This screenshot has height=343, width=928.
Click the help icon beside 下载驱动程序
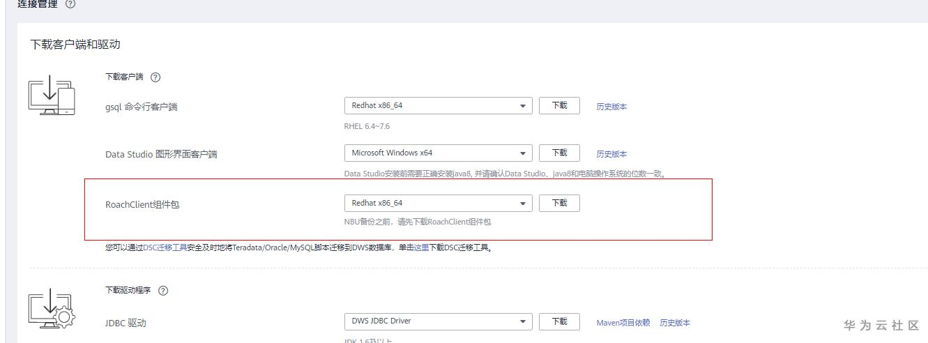pos(163,291)
